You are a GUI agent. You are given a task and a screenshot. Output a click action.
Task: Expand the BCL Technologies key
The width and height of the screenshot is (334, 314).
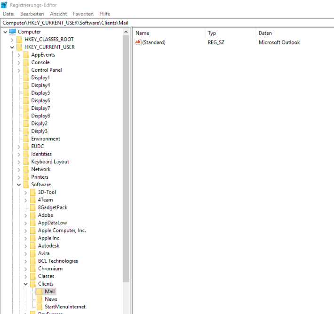click(26, 261)
